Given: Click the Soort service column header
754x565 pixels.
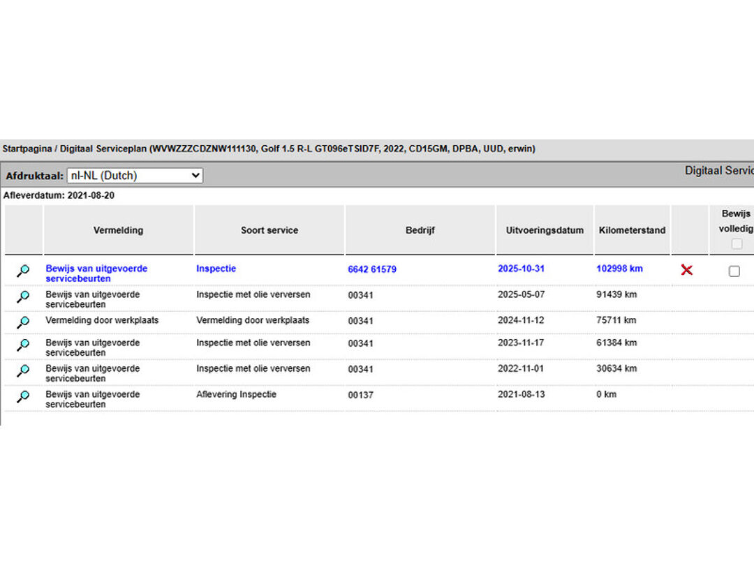Looking at the screenshot, I should 269,230.
